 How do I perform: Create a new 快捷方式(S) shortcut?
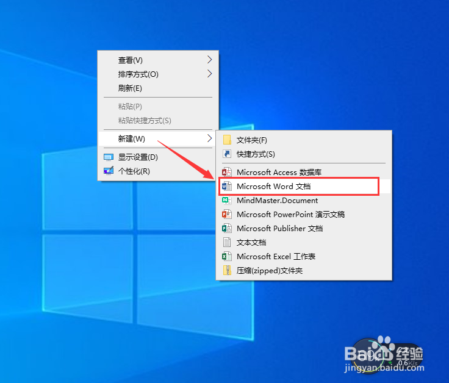click(304, 154)
